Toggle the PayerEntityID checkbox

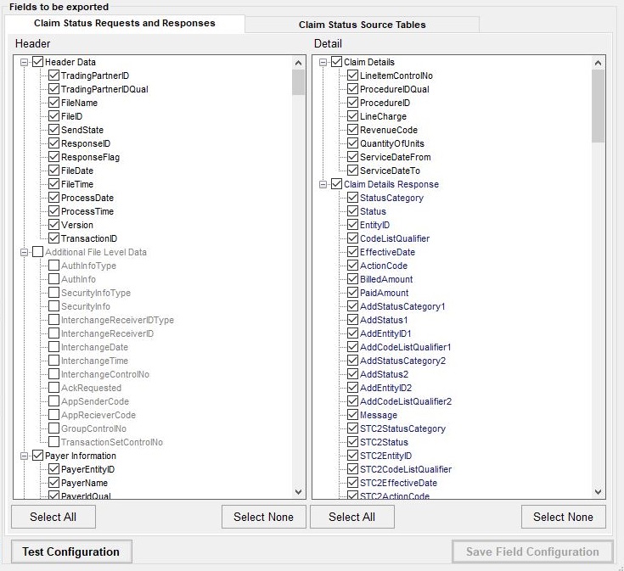[x=53, y=469]
